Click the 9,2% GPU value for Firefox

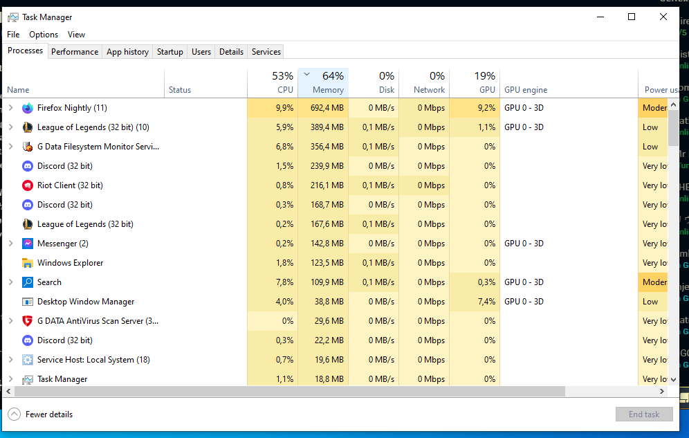click(x=475, y=108)
